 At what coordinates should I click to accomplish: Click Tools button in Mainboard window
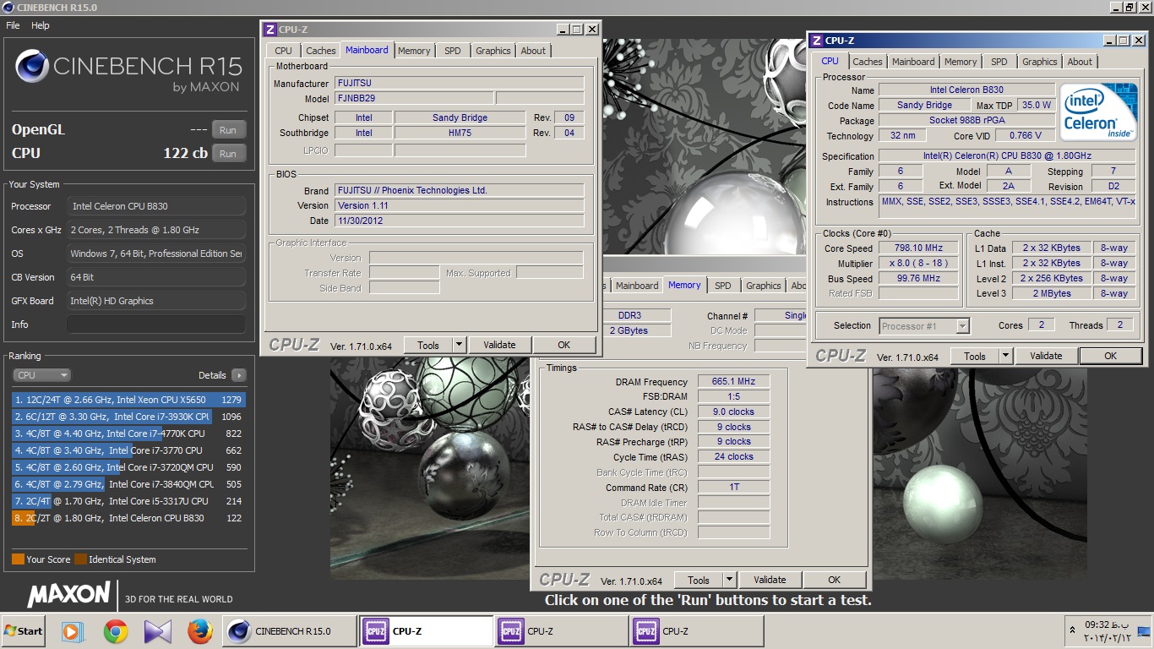tap(428, 345)
